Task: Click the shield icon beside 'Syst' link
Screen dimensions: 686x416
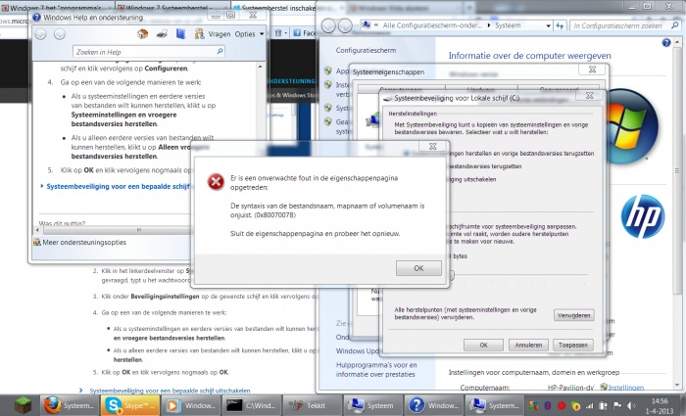Action: [328, 108]
